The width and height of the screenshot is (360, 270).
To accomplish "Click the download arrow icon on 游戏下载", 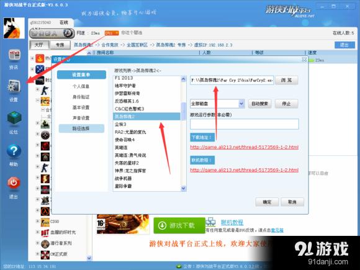I will (162, 225).
